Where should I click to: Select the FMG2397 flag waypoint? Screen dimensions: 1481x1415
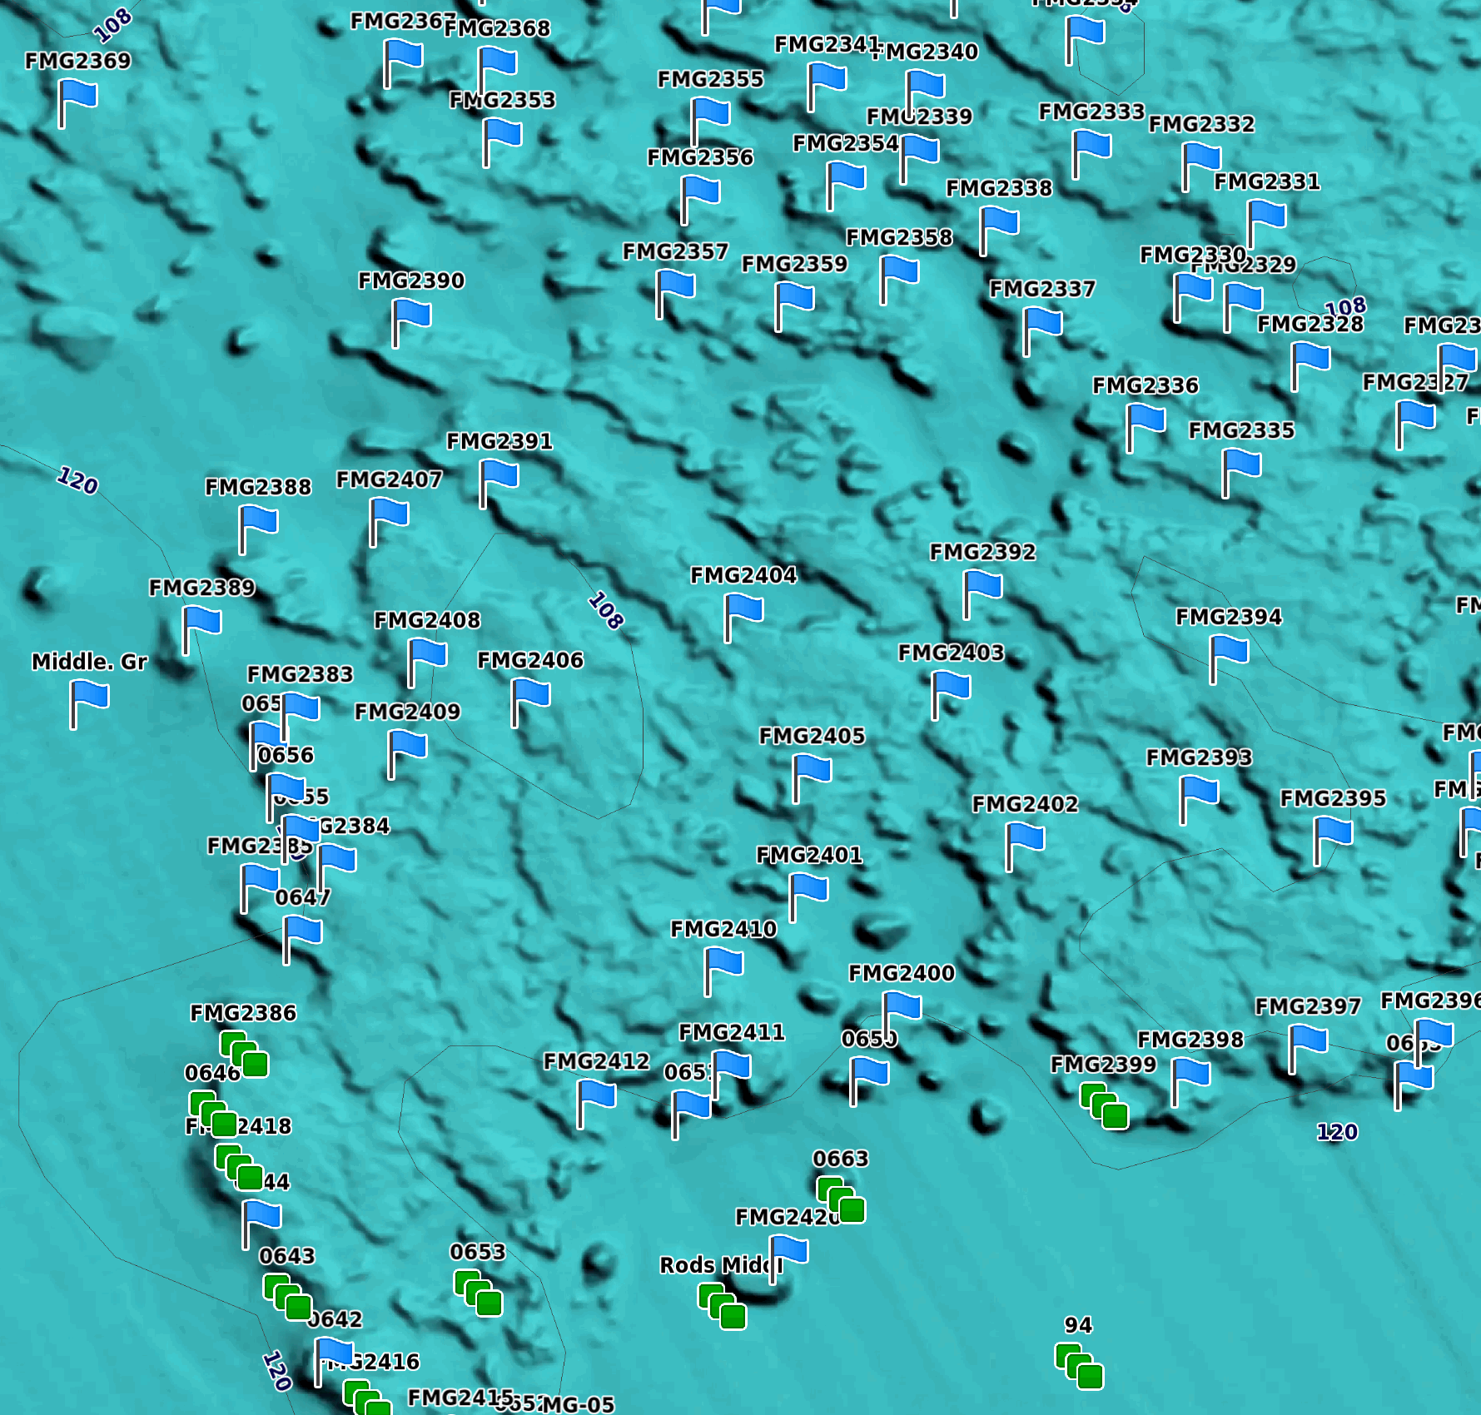tap(1308, 1048)
